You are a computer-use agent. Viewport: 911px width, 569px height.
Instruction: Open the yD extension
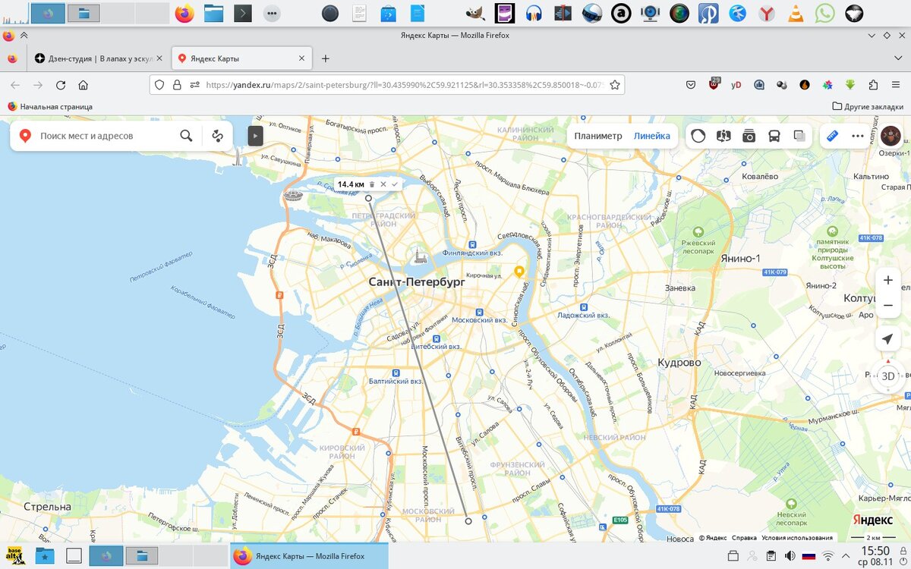[x=736, y=85]
